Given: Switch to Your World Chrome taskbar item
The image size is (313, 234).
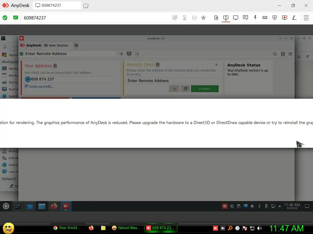Looking at the screenshot, I should [x=68, y=228].
